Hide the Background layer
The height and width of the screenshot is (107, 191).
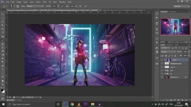click(162, 77)
